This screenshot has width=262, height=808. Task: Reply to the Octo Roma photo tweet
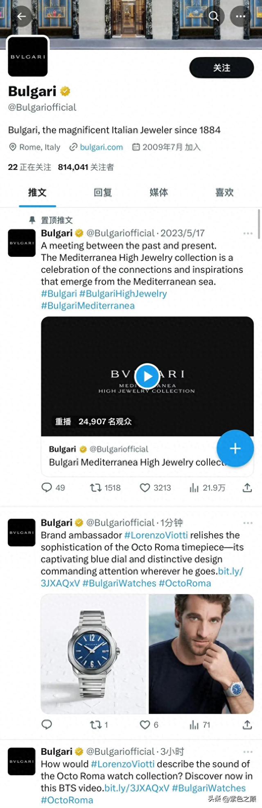pyautogui.click(x=47, y=724)
